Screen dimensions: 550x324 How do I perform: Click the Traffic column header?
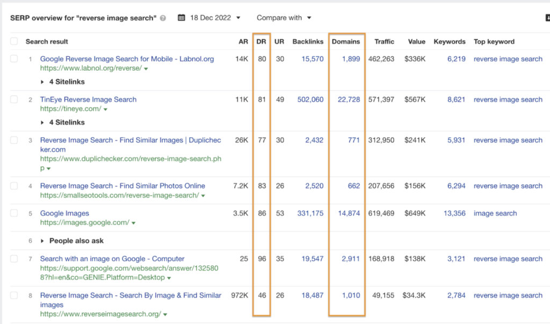[385, 41]
